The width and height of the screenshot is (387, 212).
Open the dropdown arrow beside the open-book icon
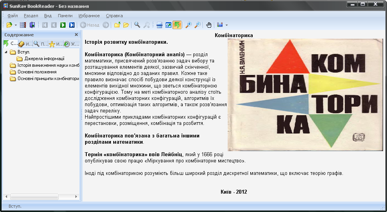(x=16, y=25)
